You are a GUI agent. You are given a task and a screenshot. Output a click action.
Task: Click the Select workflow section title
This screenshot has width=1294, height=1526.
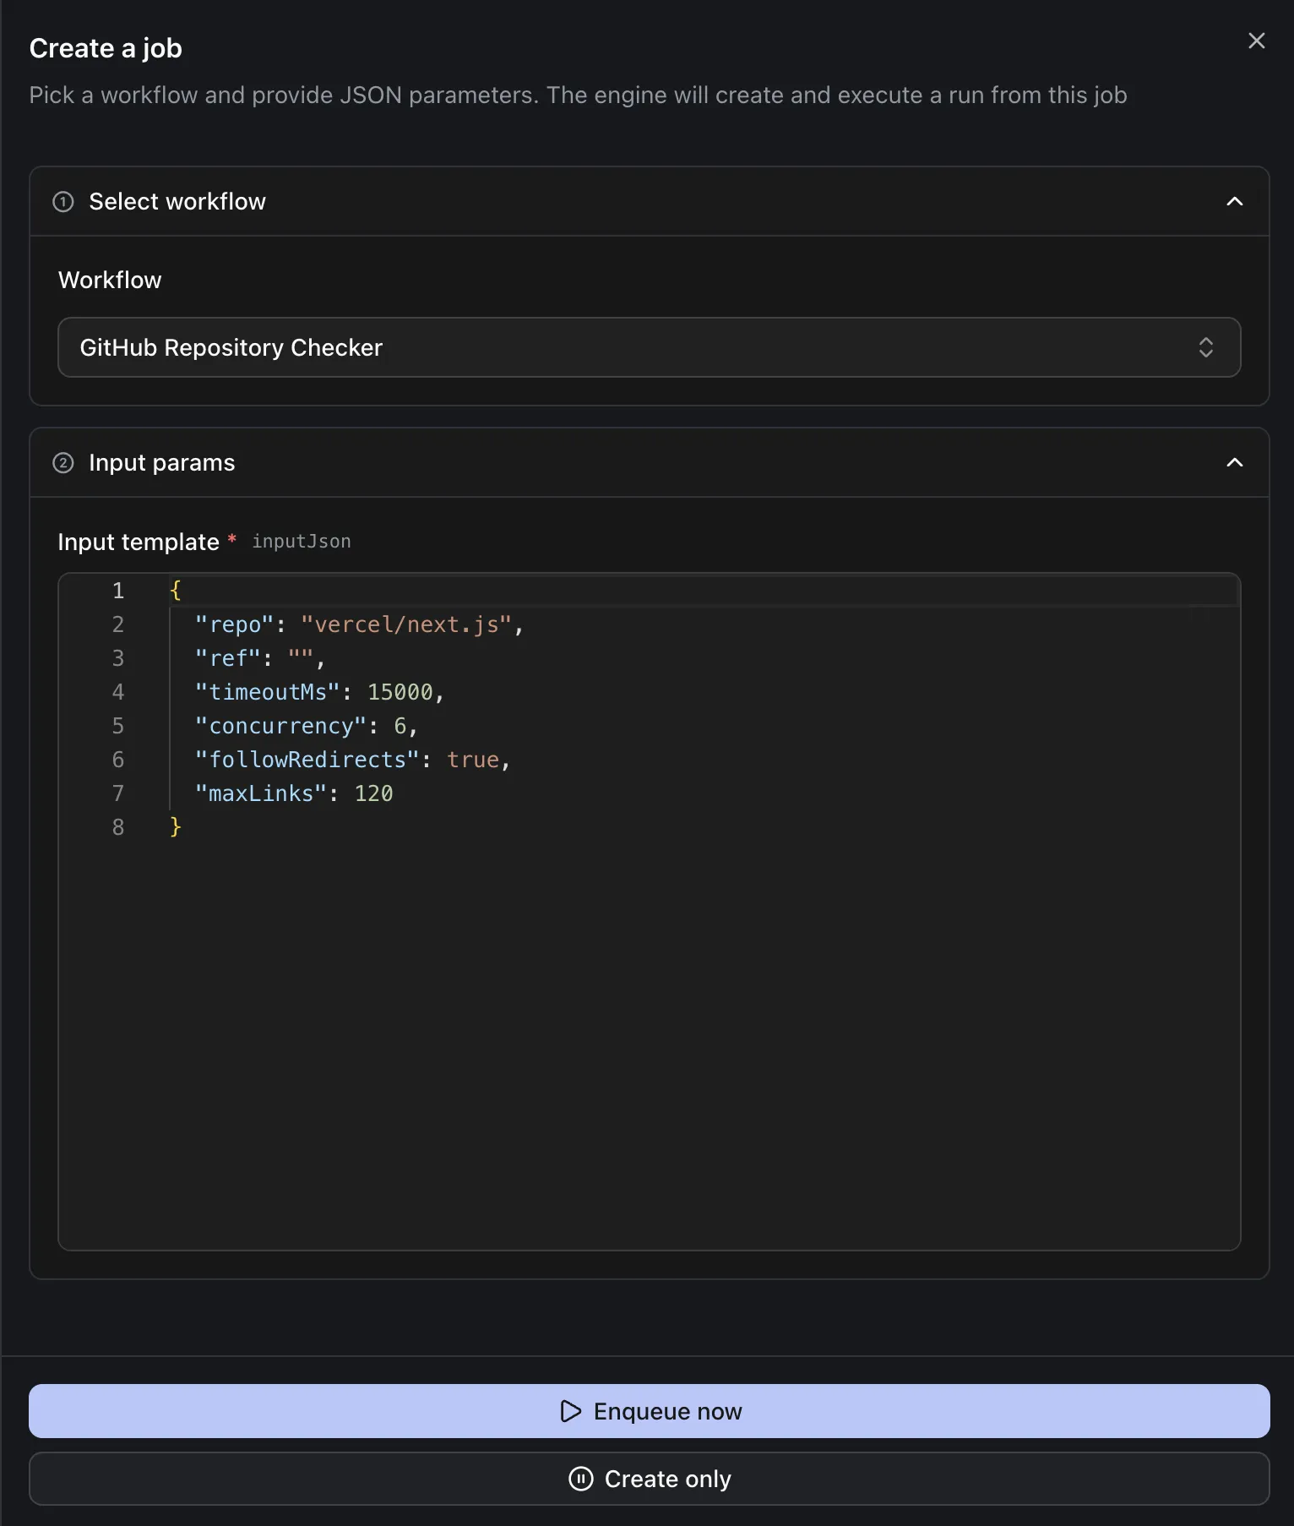[177, 202]
